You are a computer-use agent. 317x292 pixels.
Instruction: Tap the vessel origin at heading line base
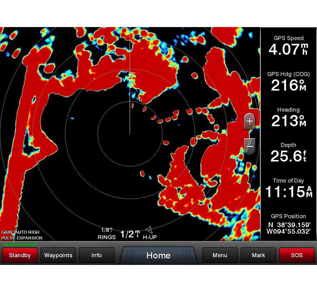[x=130, y=134]
